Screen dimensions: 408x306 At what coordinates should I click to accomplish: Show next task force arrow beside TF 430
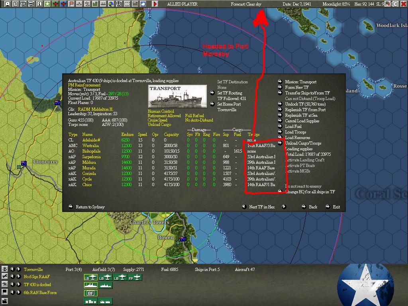click(18, 284)
